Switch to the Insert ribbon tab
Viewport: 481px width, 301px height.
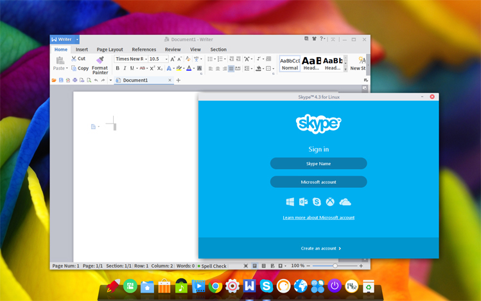tap(82, 50)
